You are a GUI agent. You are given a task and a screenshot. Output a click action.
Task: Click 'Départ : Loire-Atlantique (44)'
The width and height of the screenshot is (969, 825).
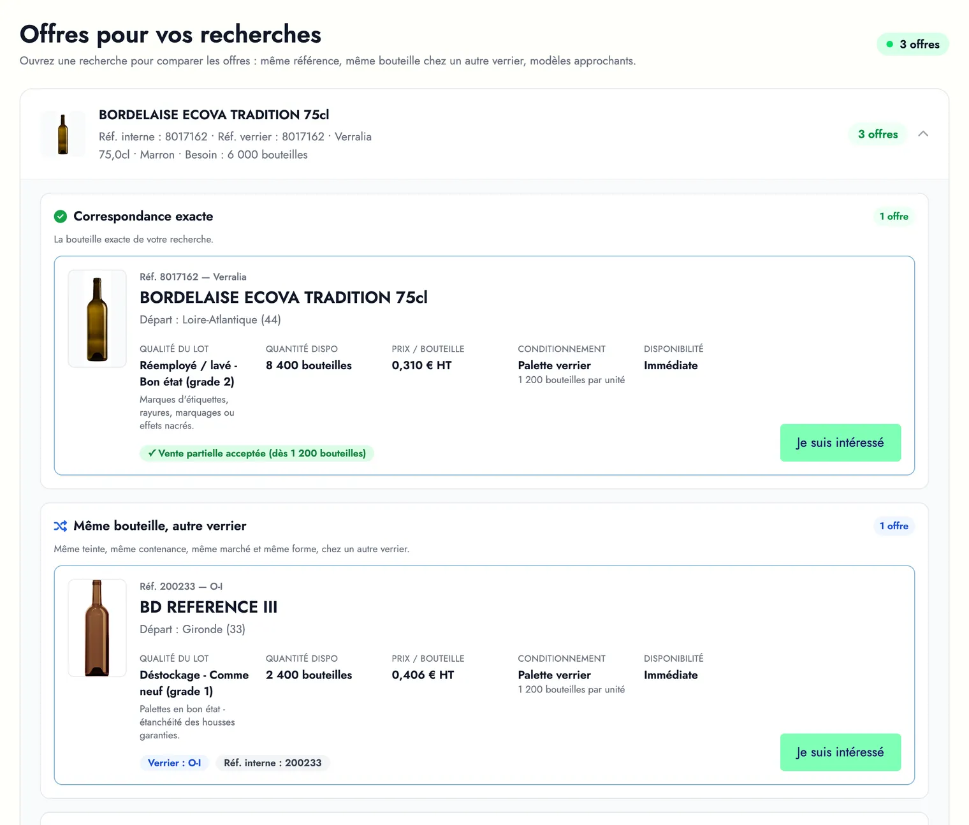click(x=210, y=320)
